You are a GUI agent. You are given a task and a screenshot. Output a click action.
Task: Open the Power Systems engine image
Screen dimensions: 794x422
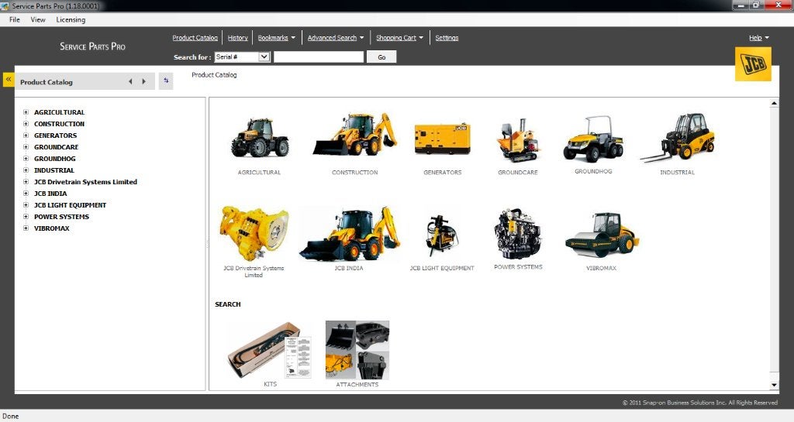click(x=518, y=234)
